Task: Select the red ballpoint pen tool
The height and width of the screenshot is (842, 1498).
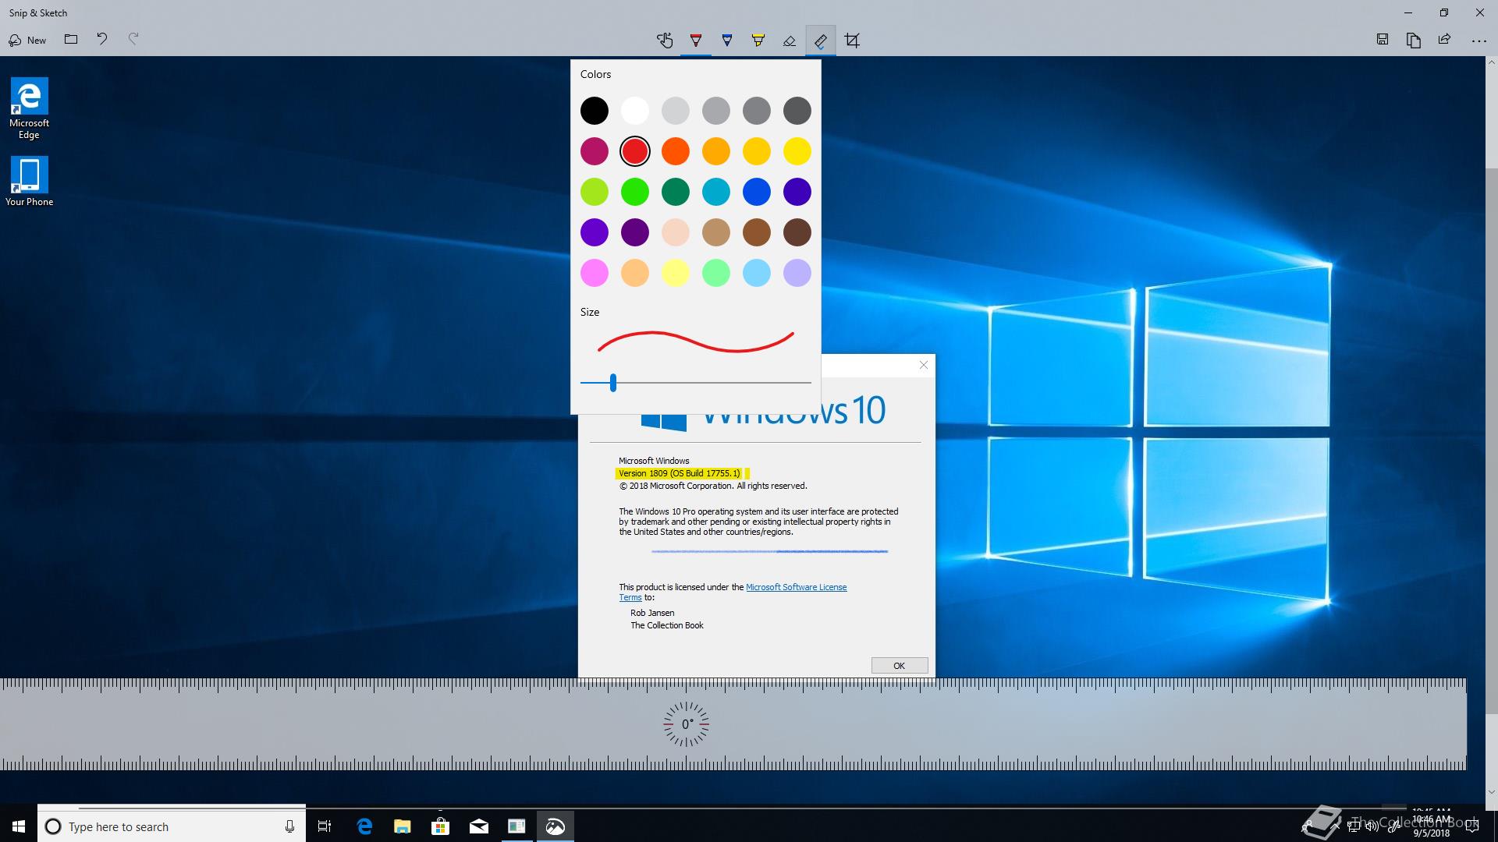Action: 696,41
